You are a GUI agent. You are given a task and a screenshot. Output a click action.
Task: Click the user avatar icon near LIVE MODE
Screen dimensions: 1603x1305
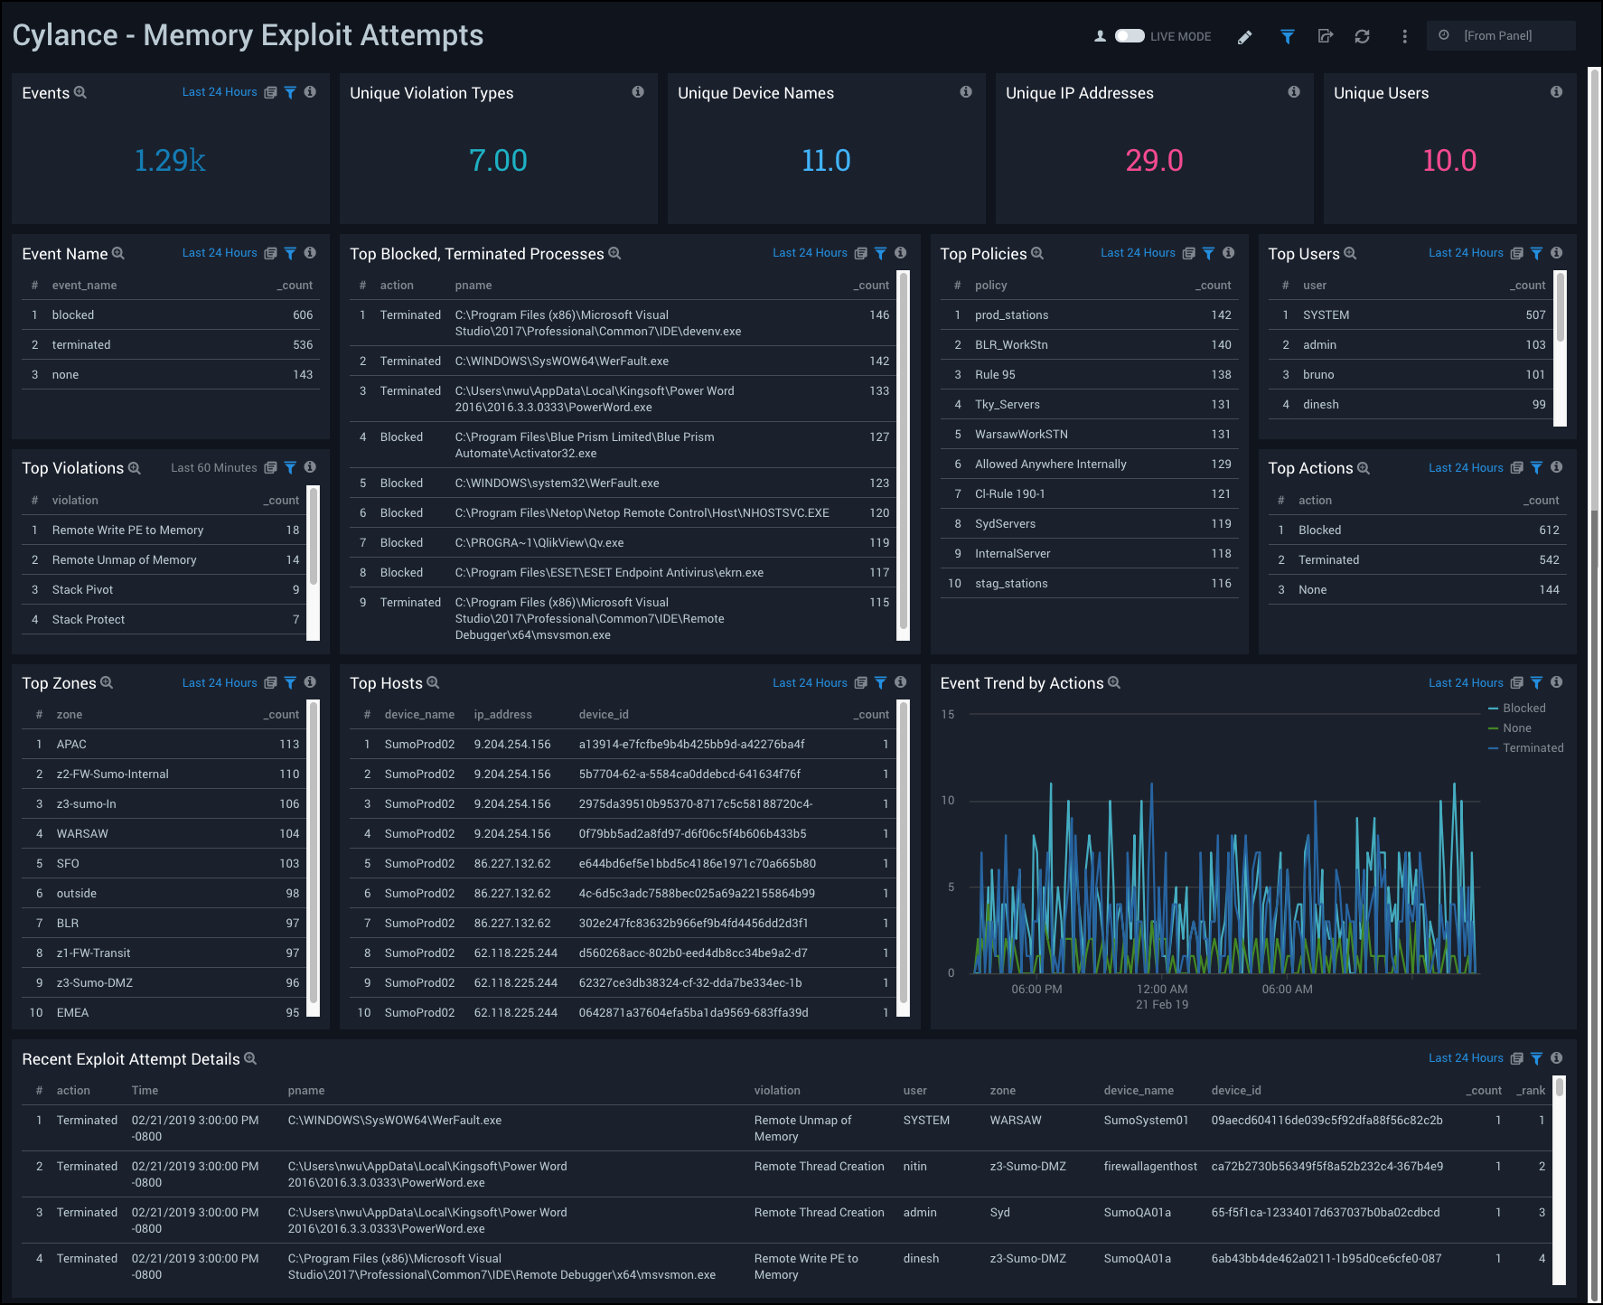pyautogui.click(x=1101, y=36)
